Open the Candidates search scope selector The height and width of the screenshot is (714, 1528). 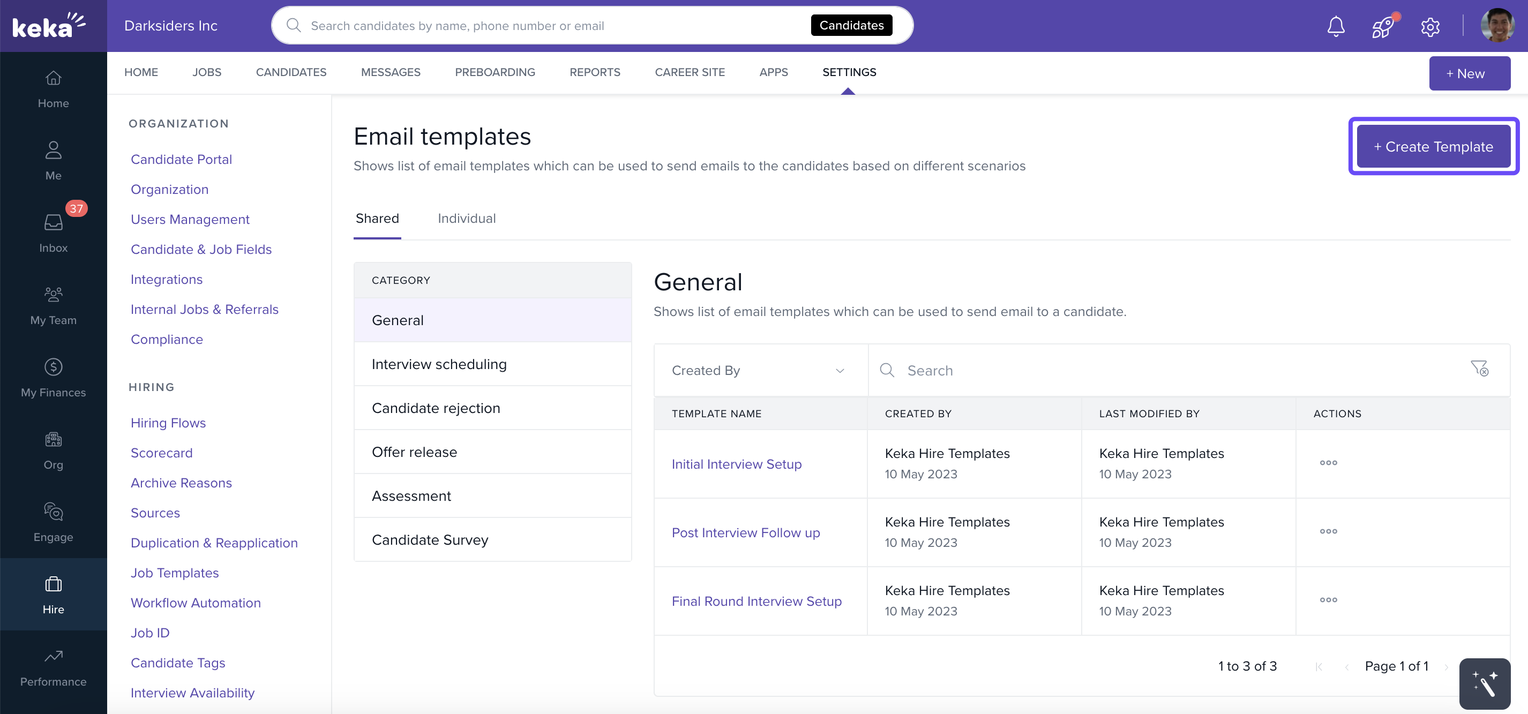pos(851,26)
